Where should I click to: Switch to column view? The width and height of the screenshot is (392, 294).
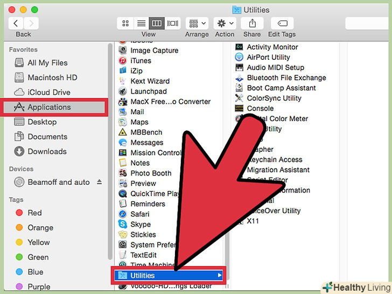[x=157, y=24]
